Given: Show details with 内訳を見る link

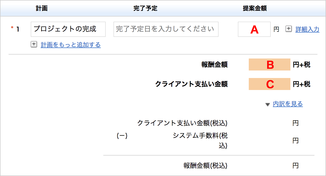Looking at the screenshot, I should [288, 104].
